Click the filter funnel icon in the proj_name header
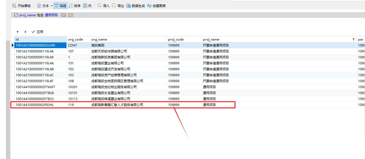The height and width of the screenshot is (159, 365). coord(354,39)
